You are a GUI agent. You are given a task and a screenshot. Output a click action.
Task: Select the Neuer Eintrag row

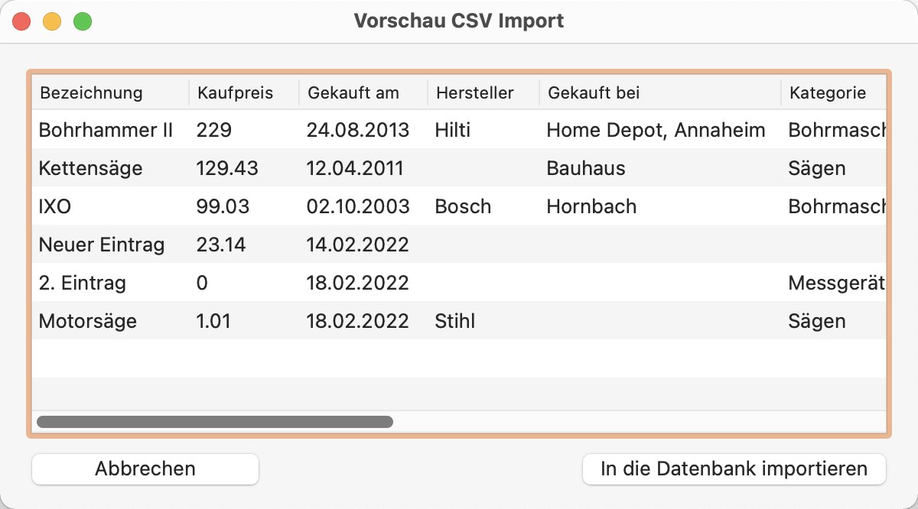[x=459, y=244]
